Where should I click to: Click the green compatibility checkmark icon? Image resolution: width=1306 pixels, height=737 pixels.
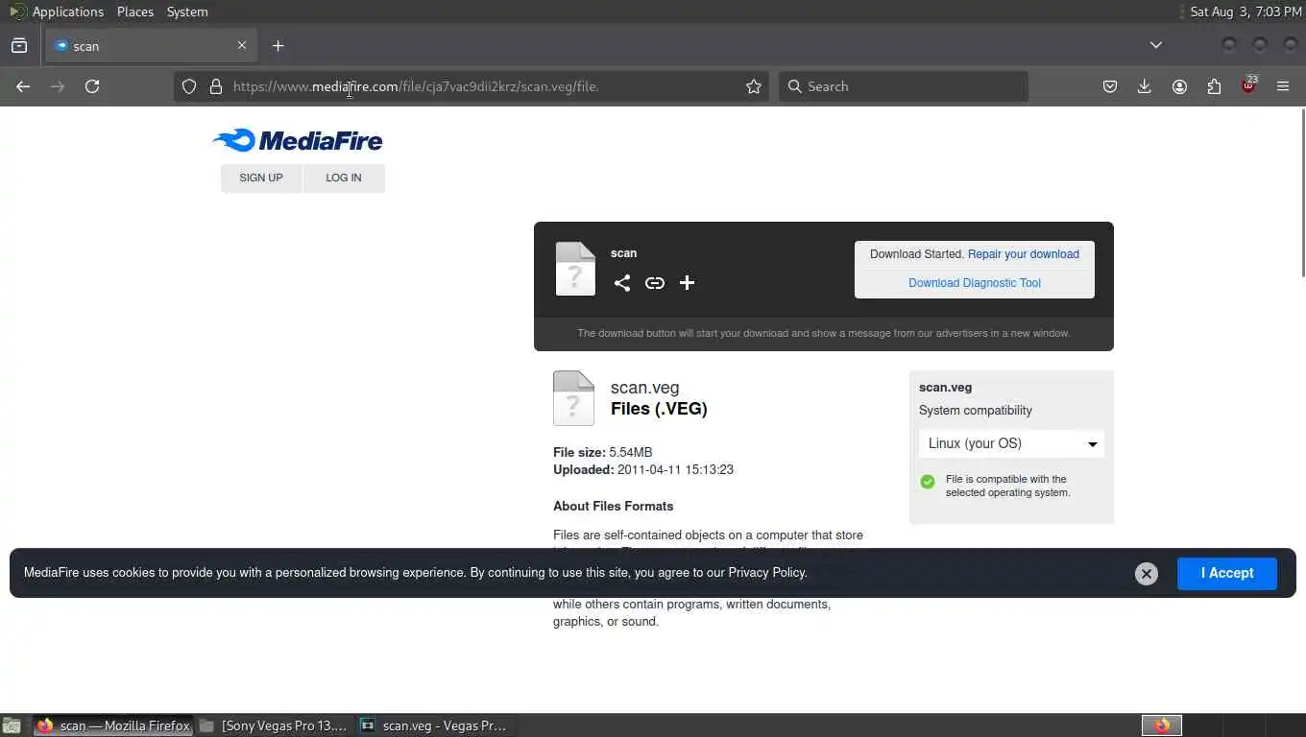[x=928, y=482]
